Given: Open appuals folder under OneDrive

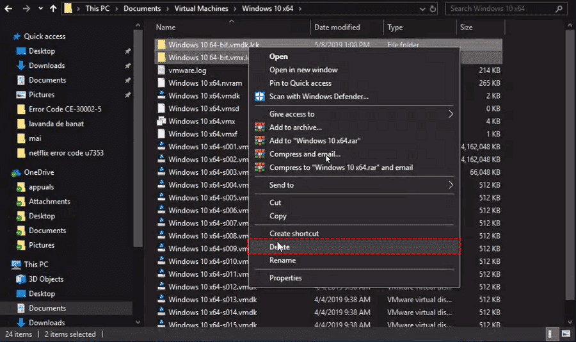Looking at the screenshot, I should click(x=41, y=187).
